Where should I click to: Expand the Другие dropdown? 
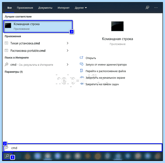(x=81, y=8)
